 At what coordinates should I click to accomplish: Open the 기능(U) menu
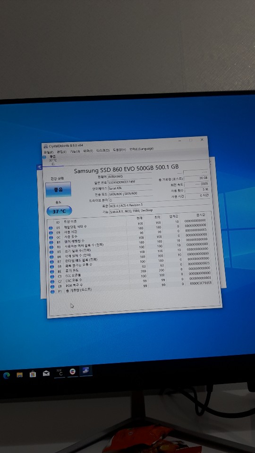75,151
